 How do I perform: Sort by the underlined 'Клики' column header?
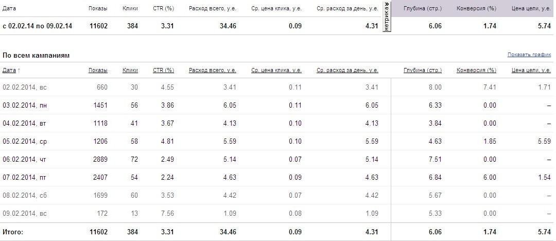coord(130,70)
